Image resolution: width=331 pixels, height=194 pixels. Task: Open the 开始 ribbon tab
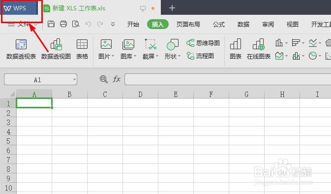coord(133,25)
